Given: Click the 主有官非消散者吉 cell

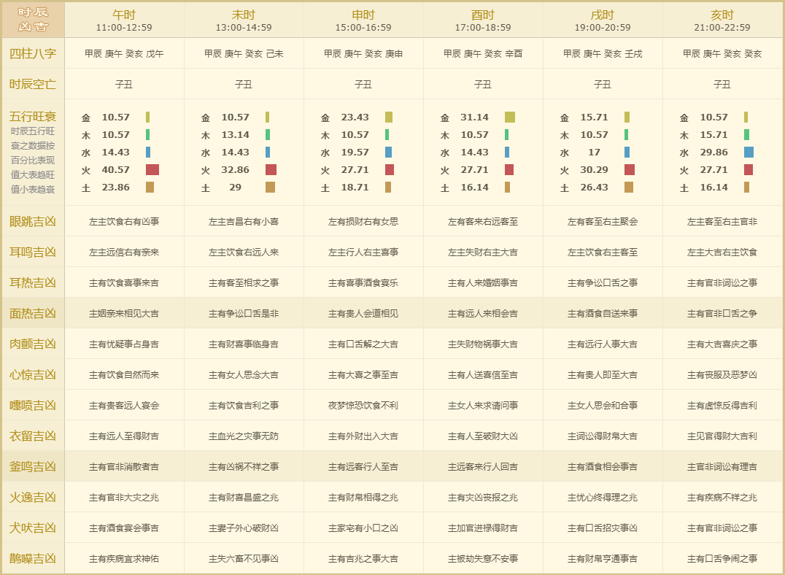Looking at the screenshot, I should coord(124,466).
